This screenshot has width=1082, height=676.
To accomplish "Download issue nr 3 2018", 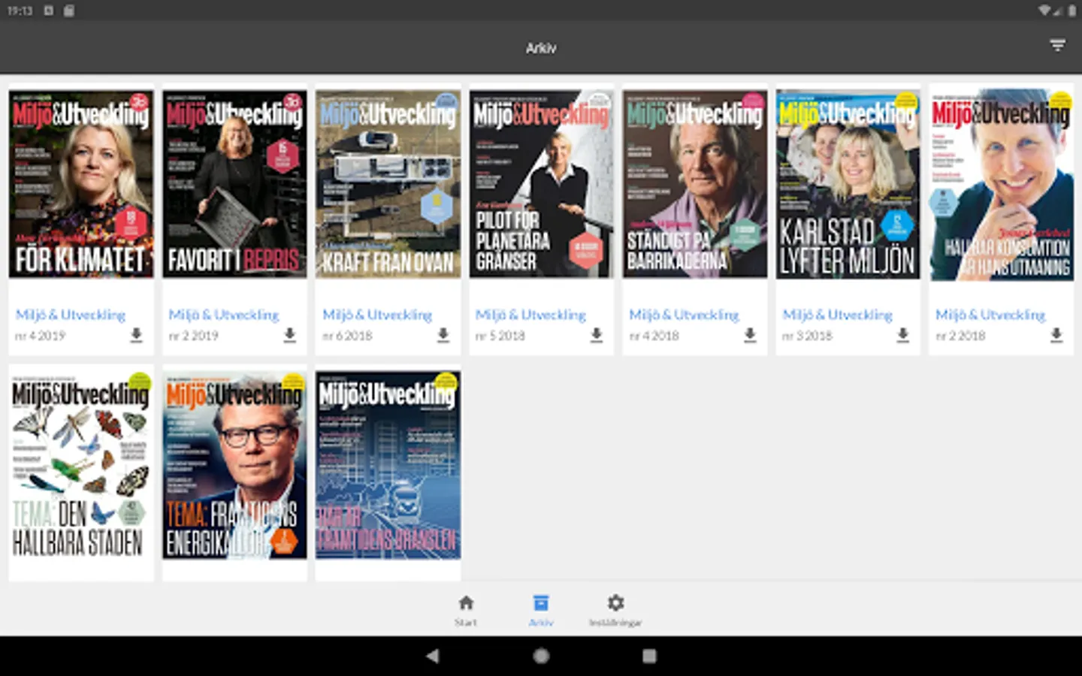I will tap(903, 335).
